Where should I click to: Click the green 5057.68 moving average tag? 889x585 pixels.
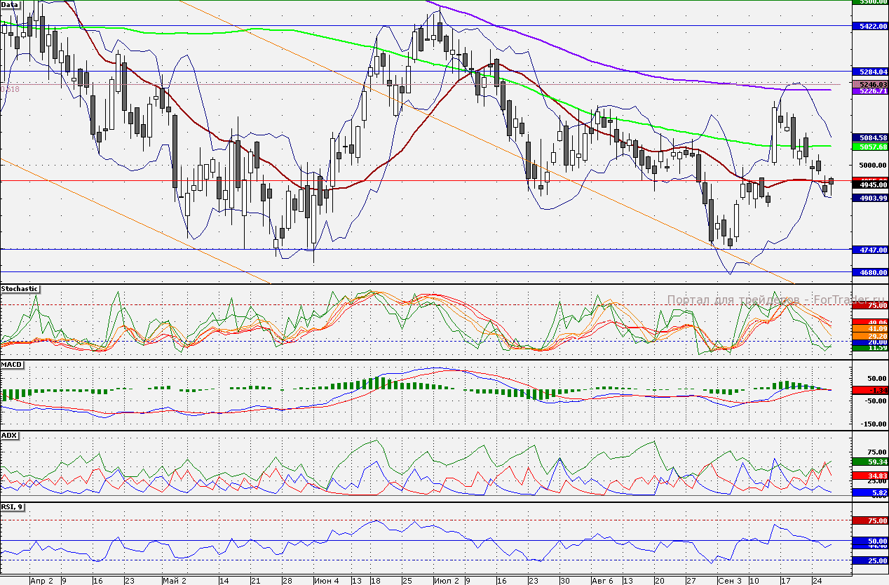869,147
